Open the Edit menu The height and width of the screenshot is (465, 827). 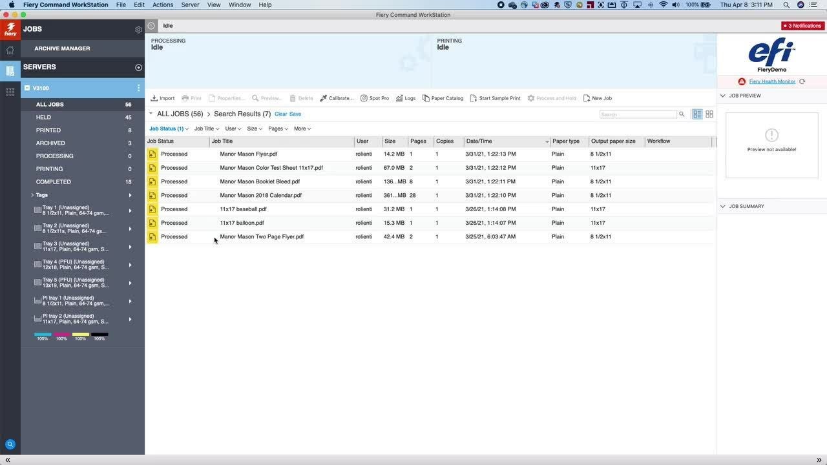[140, 5]
